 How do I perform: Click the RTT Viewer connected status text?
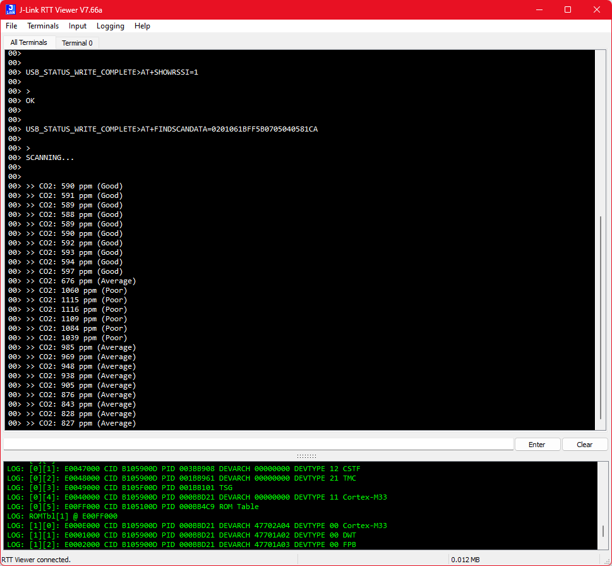pyautogui.click(x=36, y=560)
